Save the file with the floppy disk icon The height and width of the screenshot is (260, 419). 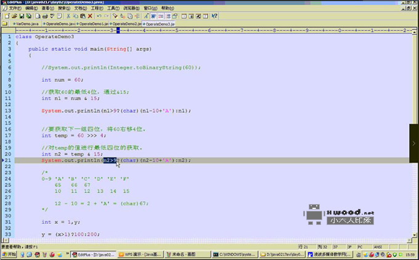22,16
